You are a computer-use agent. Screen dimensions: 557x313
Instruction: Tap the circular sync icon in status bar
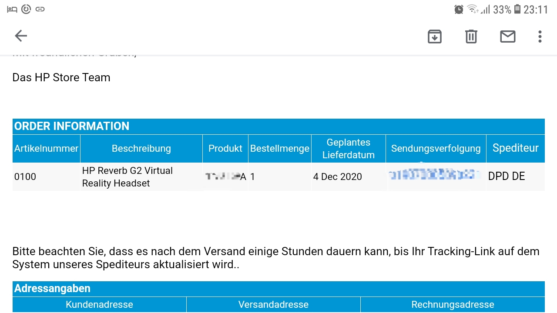pos(26,9)
